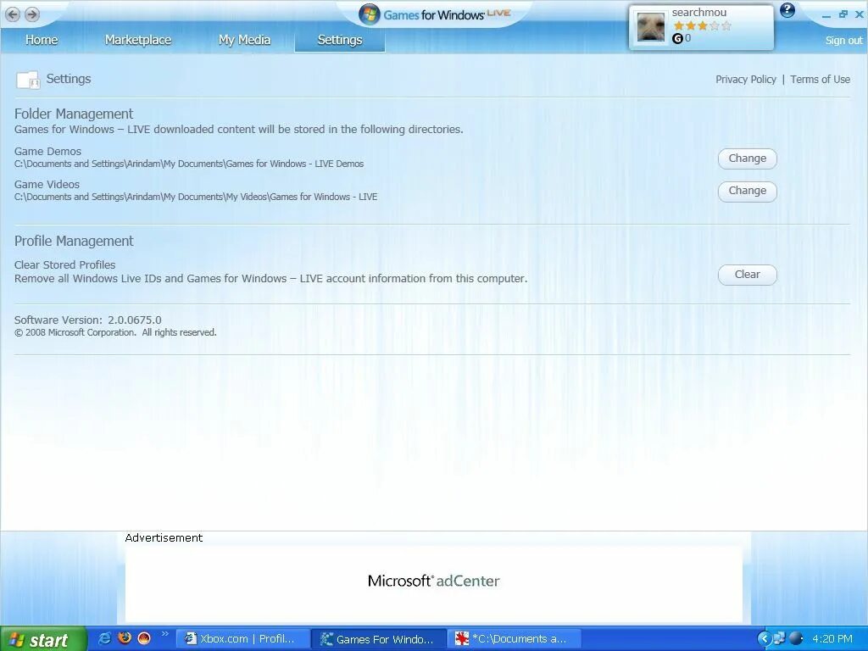Click the 4:20 PM clock

(x=832, y=639)
